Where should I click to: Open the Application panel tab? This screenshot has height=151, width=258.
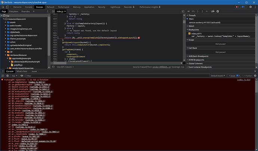(x=89, y=7)
